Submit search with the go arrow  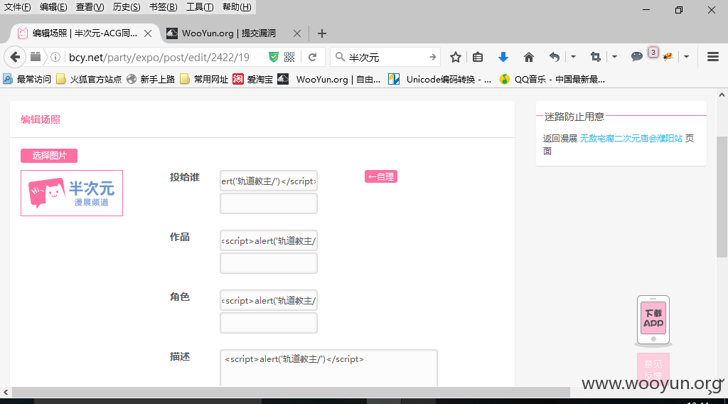click(x=433, y=57)
